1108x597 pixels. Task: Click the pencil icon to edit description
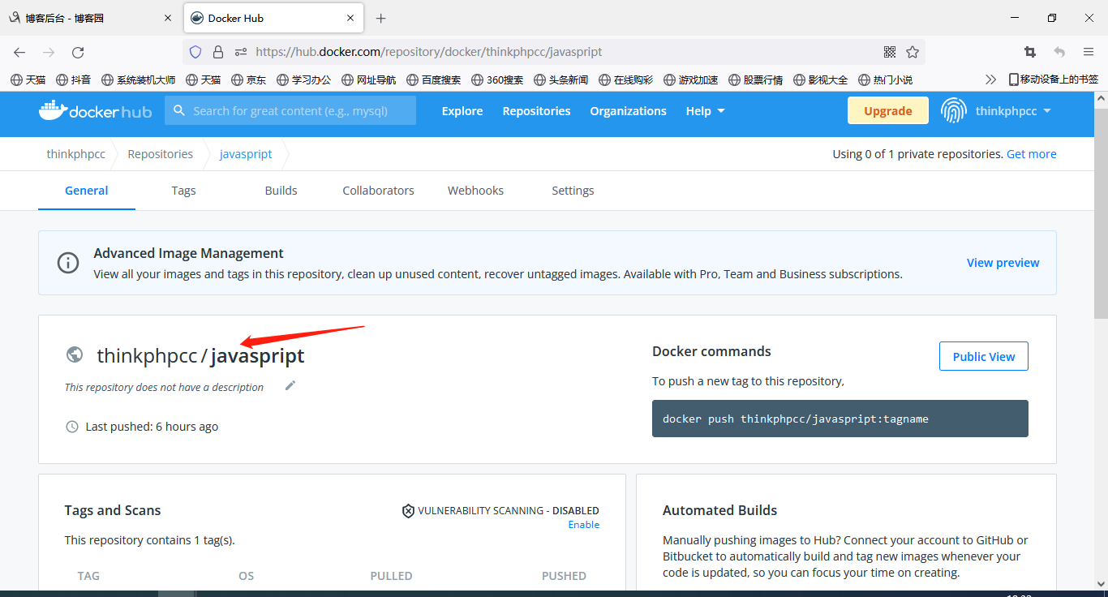[x=290, y=385]
